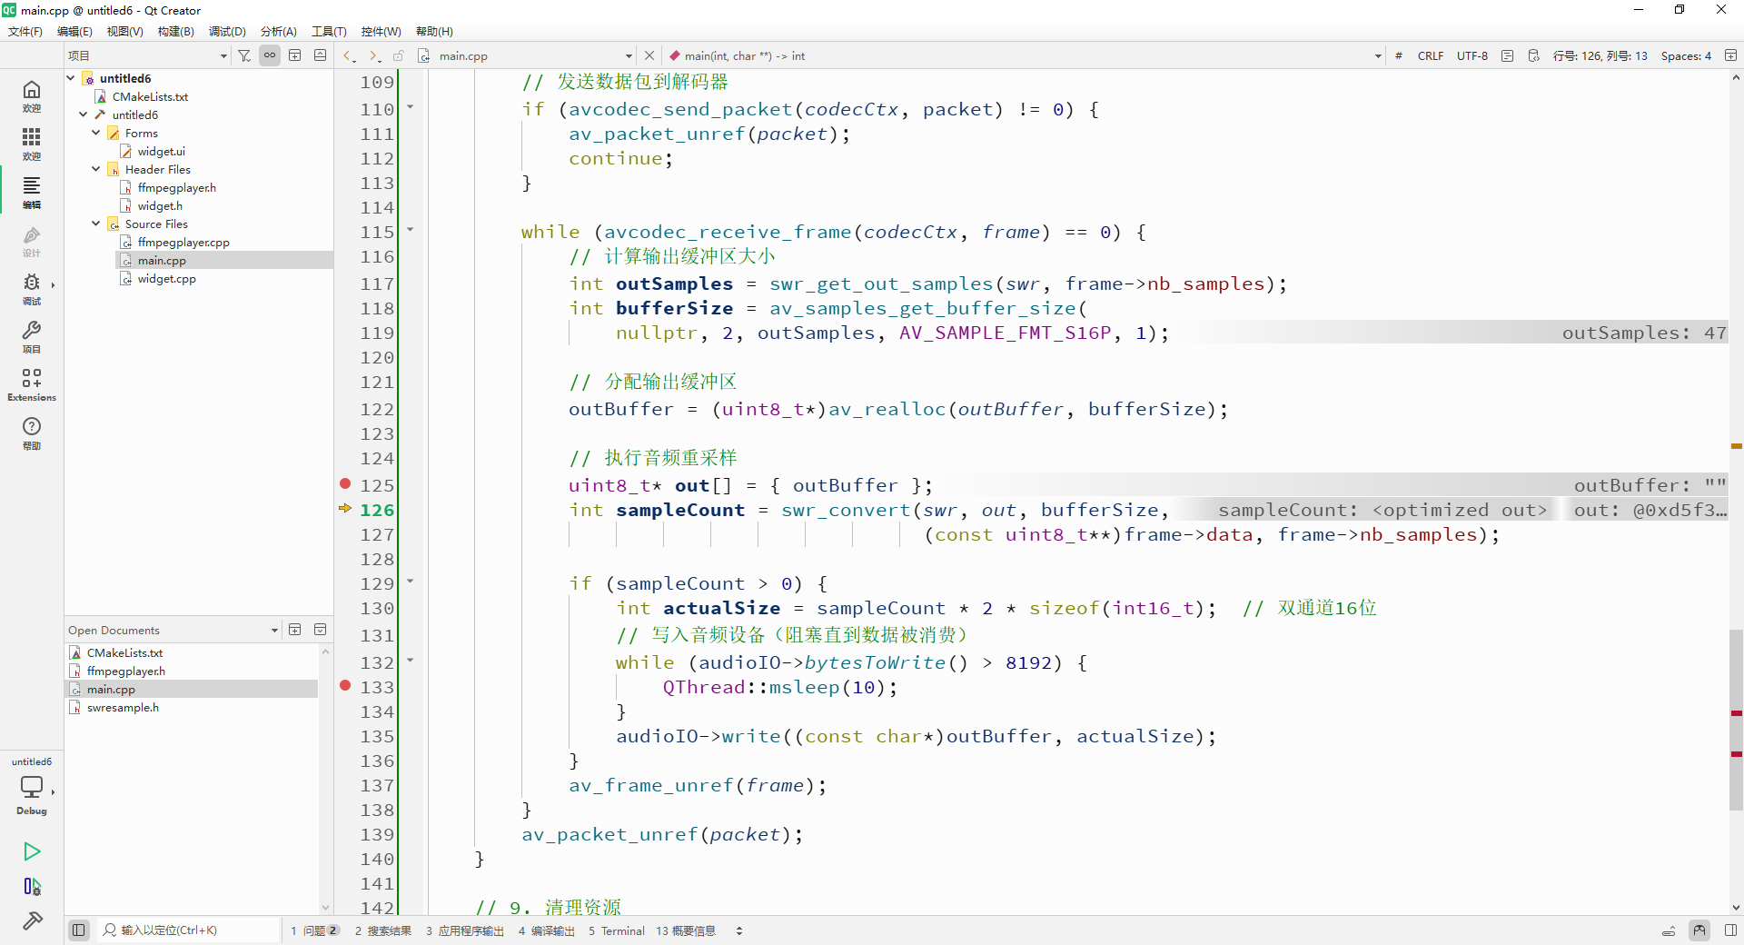This screenshot has height=945, width=1744.
Task: Switch to Debug mode bug icon
Action: tap(32, 288)
